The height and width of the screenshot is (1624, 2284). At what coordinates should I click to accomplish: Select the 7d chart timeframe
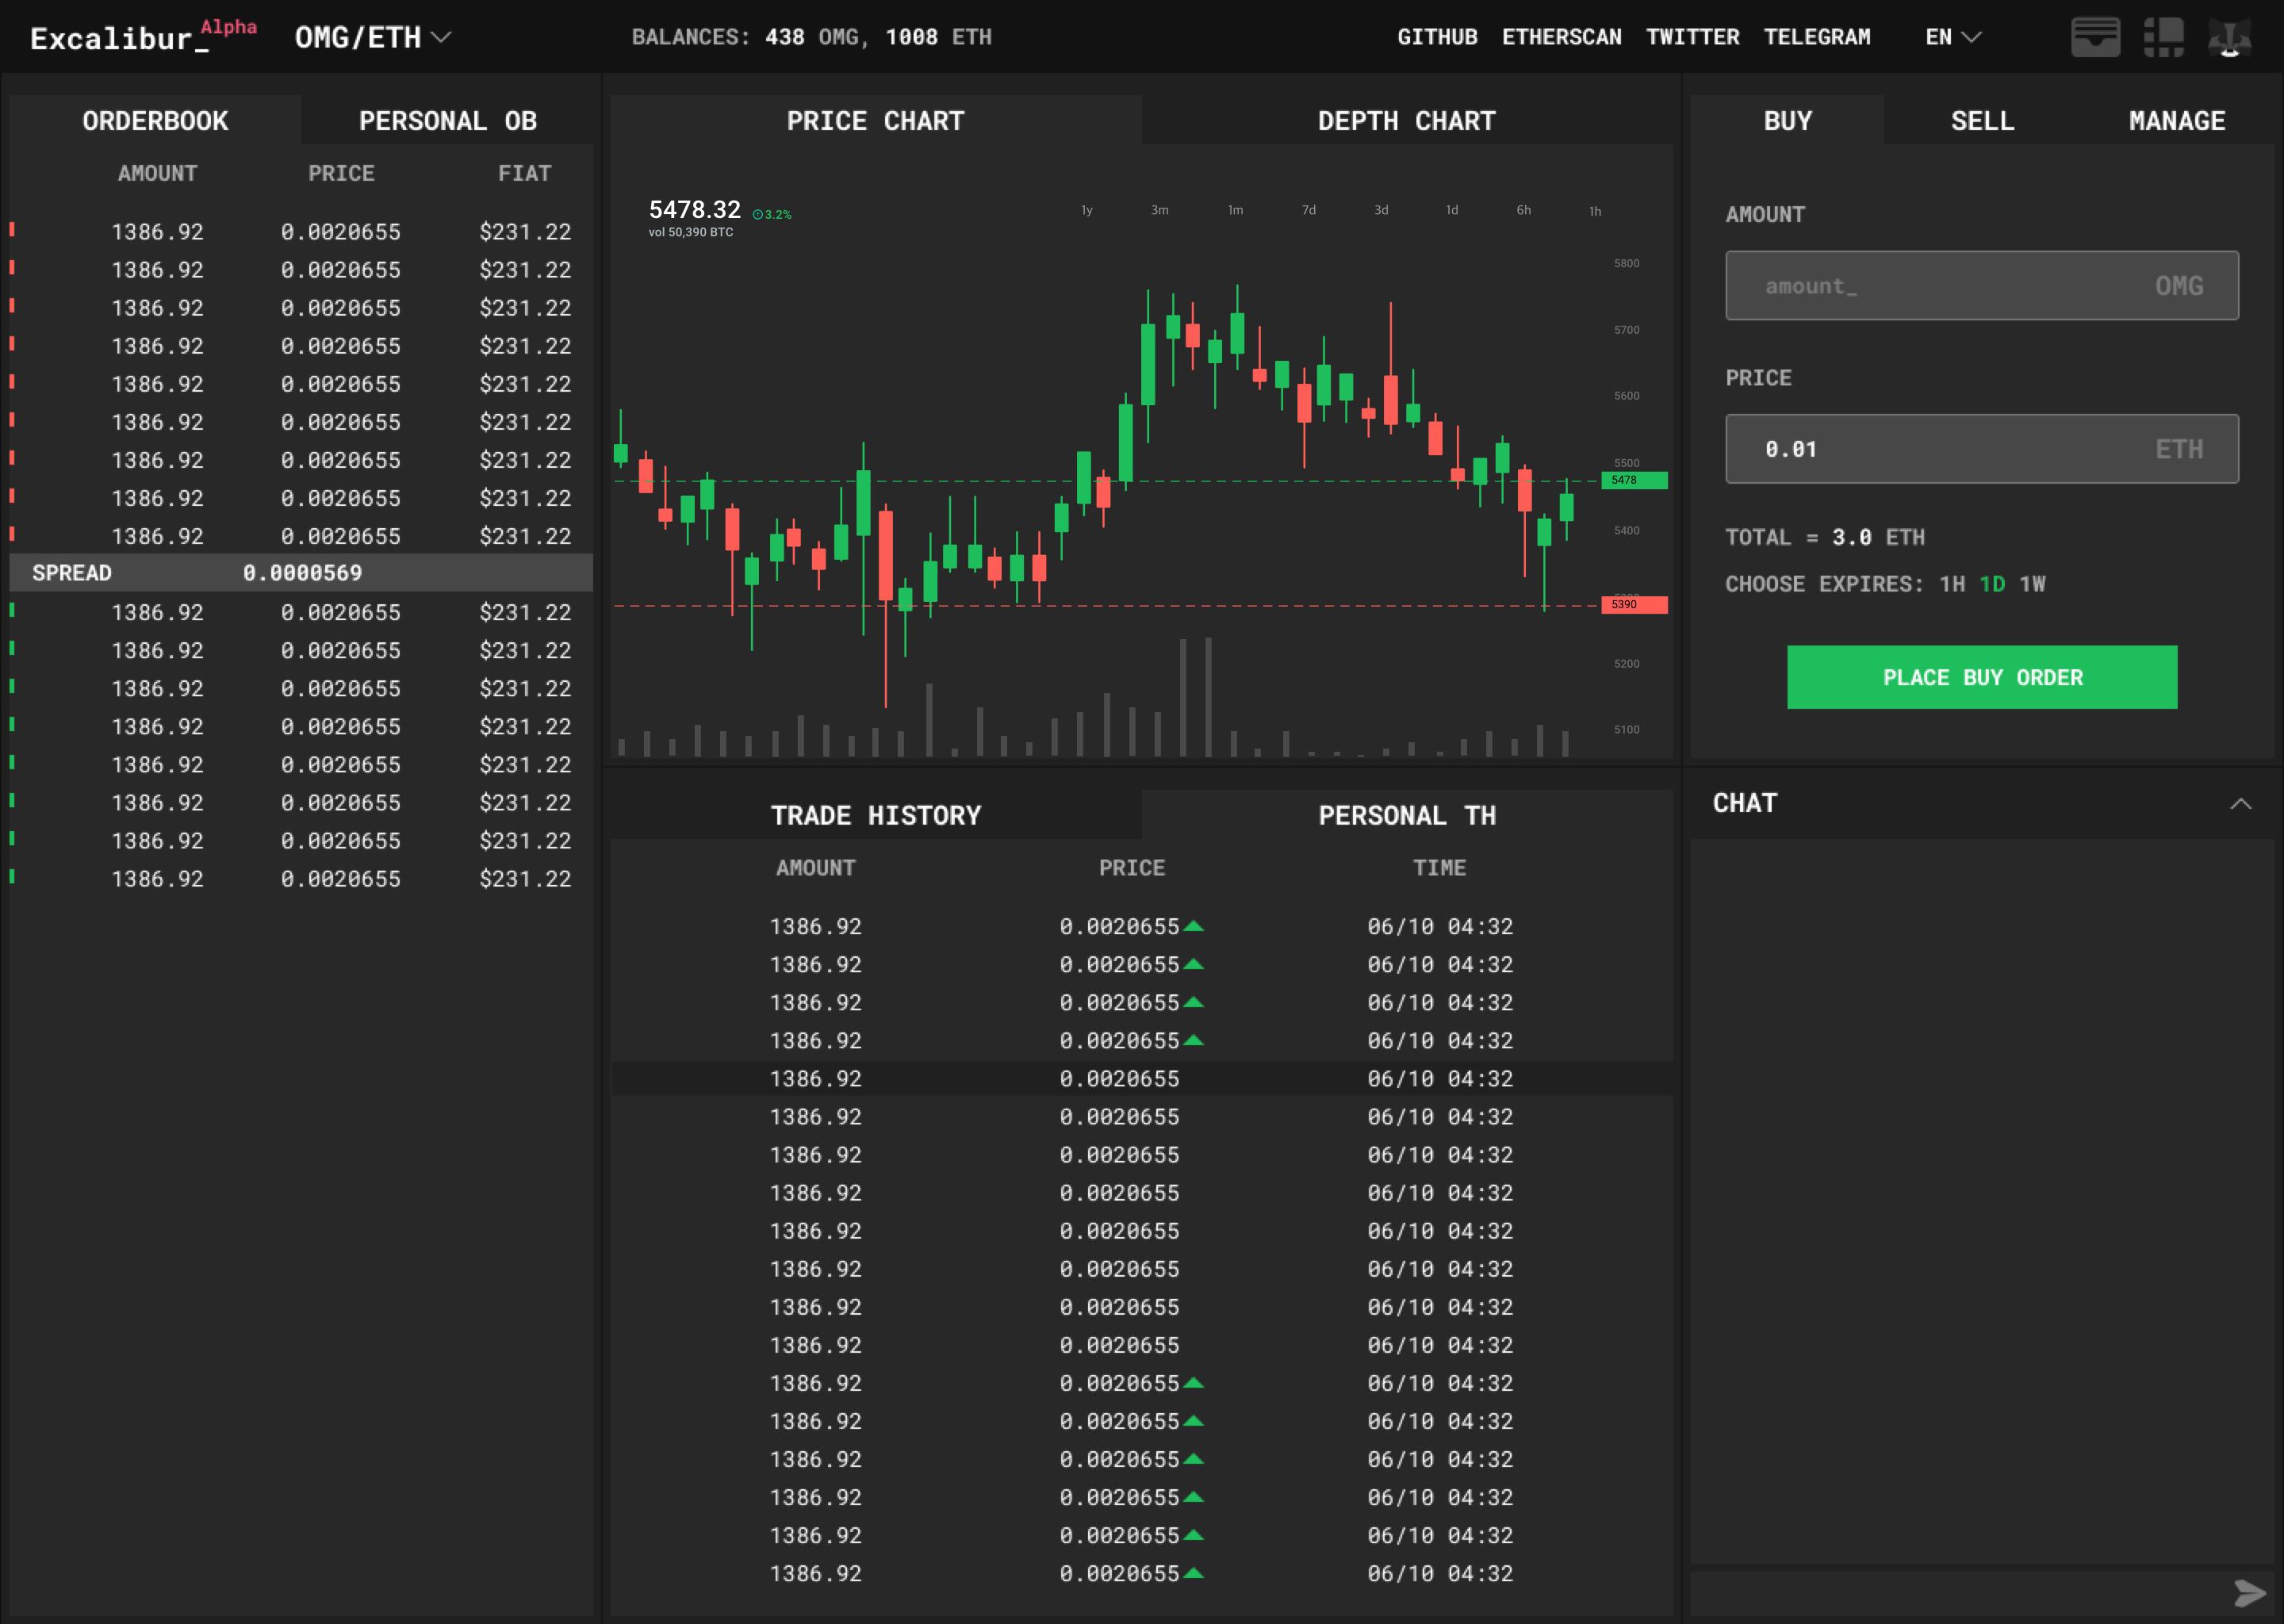[1308, 210]
